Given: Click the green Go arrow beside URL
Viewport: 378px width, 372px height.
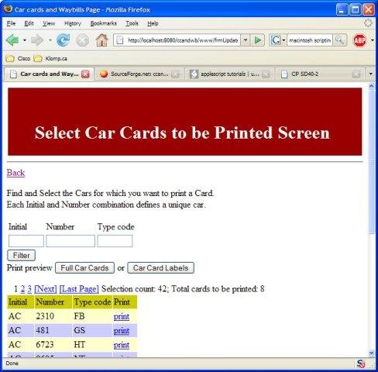Looking at the screenshot, I should click(x=257, y=40).
